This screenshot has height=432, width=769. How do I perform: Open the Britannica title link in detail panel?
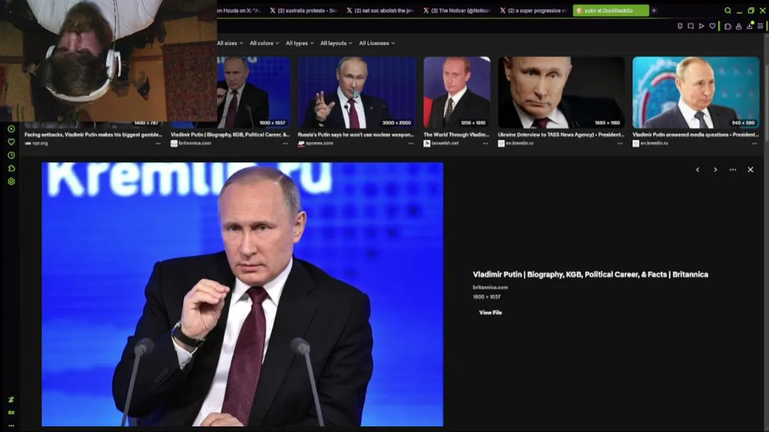(591, 274)
